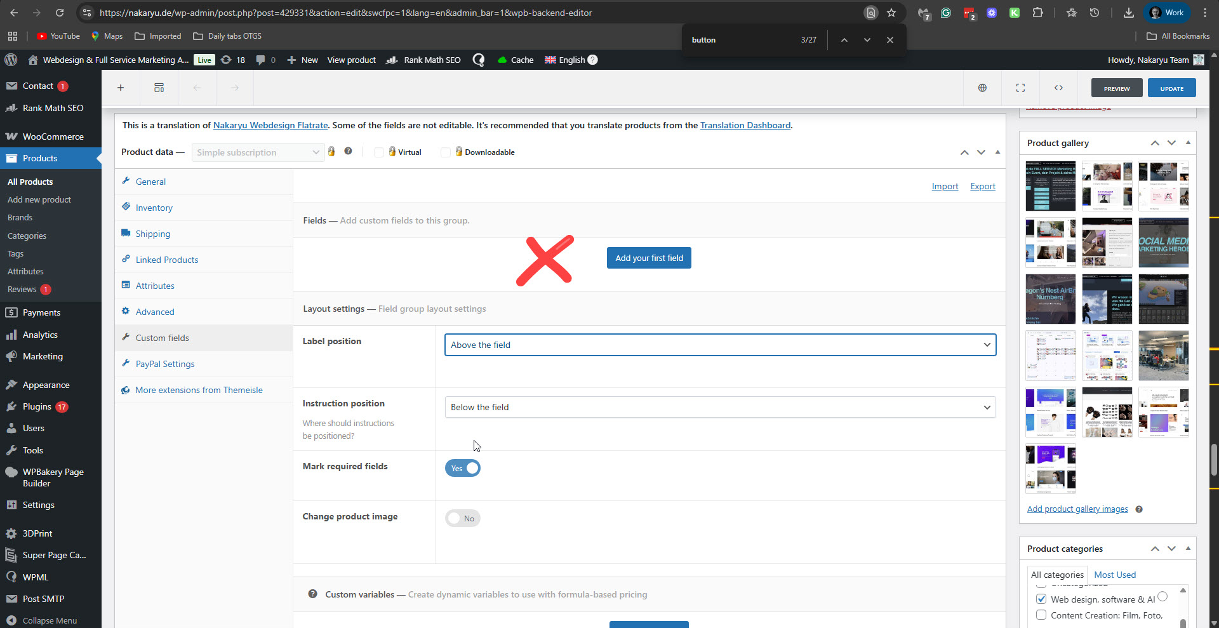Click the Custom variables help icon
Viewport: 1219px width, 628px height.
(312, 594)
